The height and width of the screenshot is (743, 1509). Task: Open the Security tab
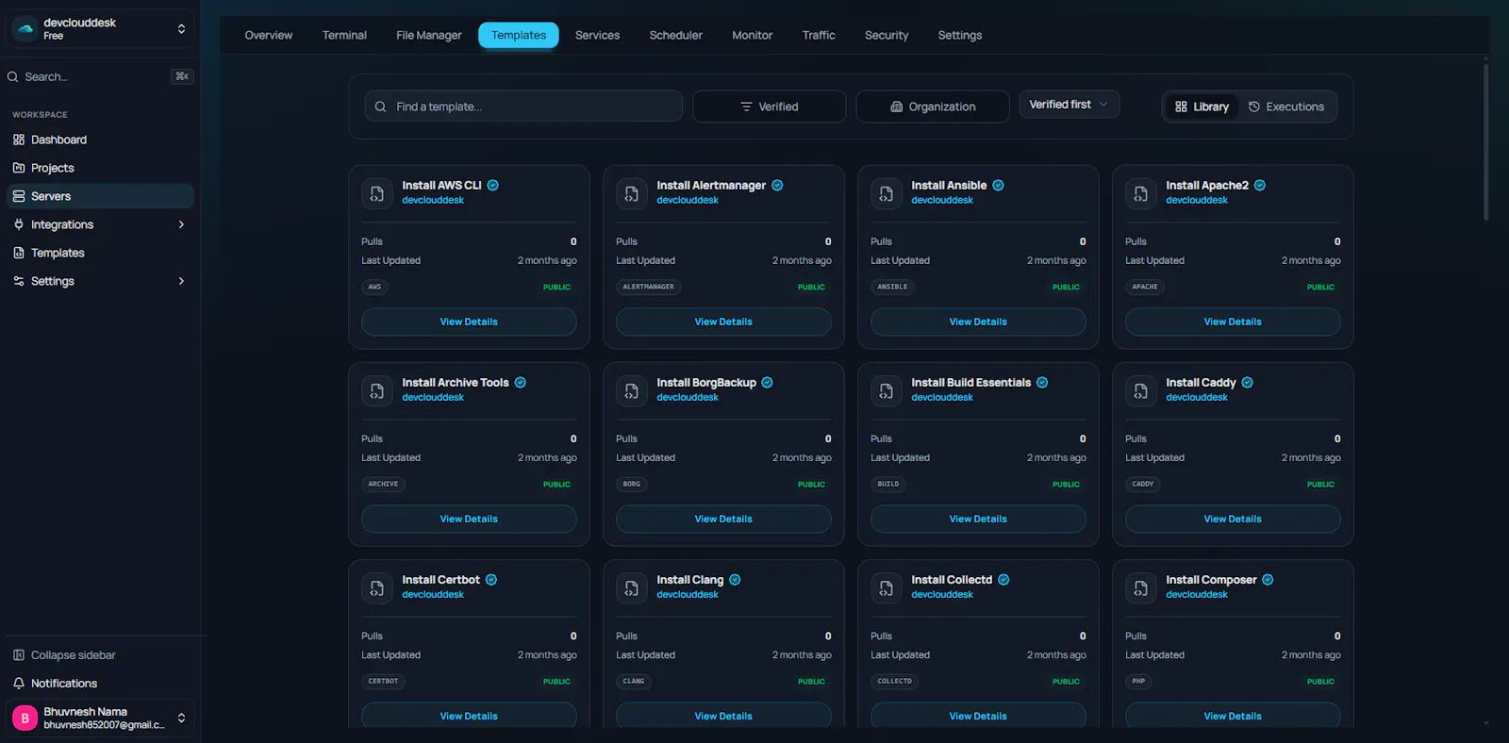887,35
